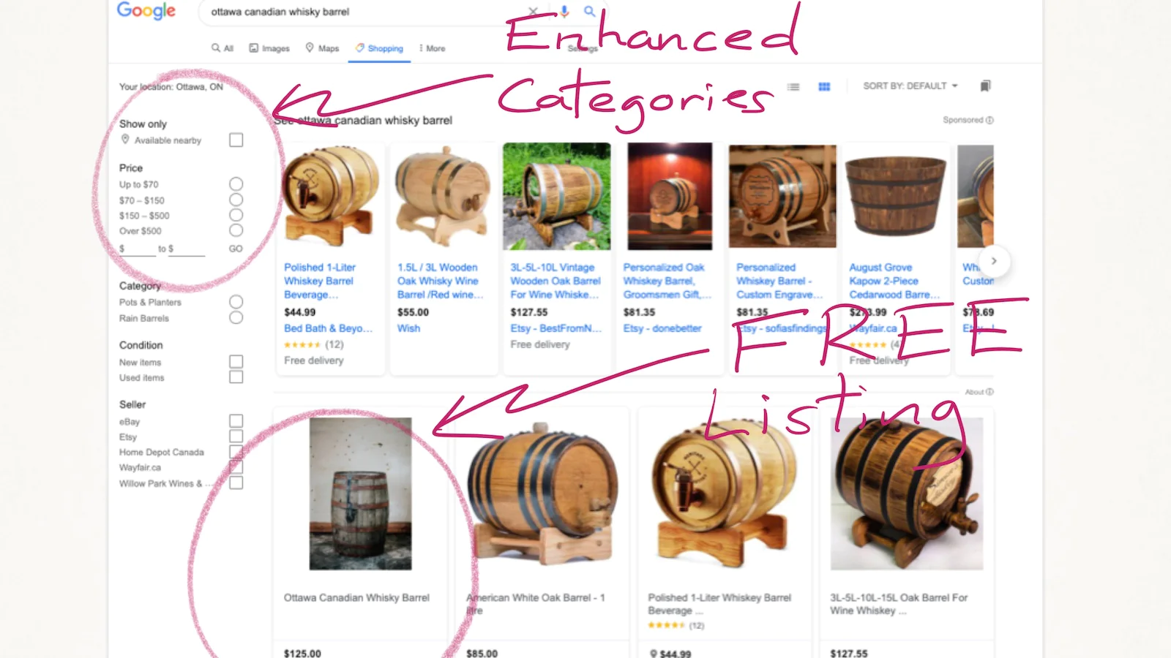Open the More search options menu

(432, 48)
